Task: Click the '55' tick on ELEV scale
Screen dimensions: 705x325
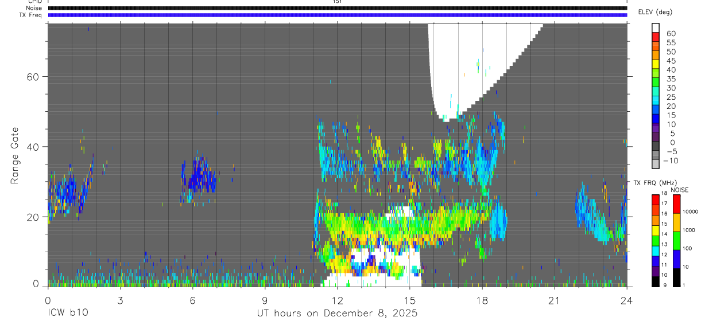Action: point(670,43)
